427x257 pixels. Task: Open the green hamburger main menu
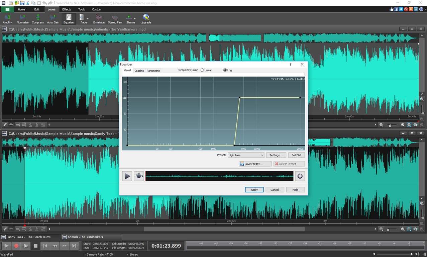[x=7, y=9]
